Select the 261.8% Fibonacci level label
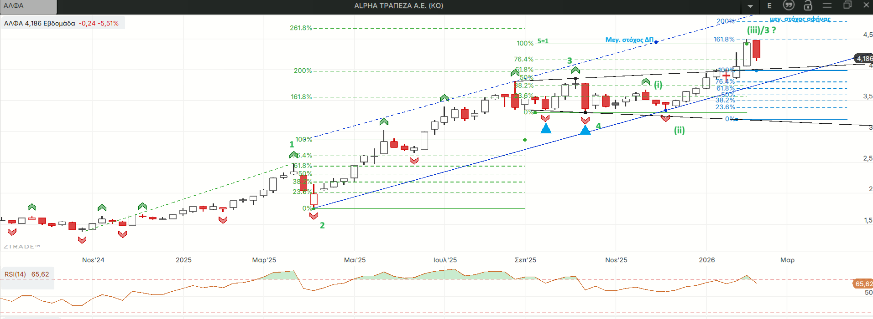This screenshot has height=319, width=873. (x=301, y=28)
